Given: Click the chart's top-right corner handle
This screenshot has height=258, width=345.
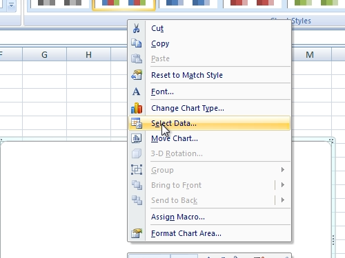Looking at the screenshot, I should (331, 140).
